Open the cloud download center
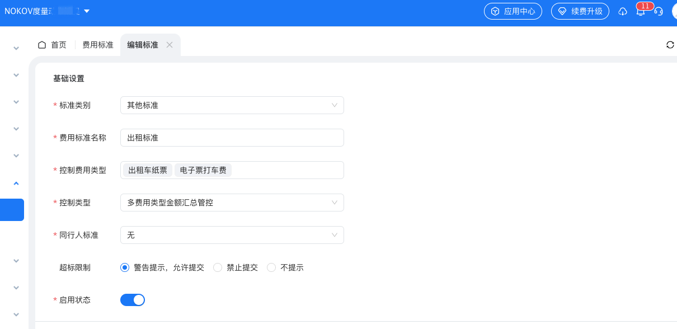Image resolution: width=677 pixels, height=329 pixels. point(623,11)
